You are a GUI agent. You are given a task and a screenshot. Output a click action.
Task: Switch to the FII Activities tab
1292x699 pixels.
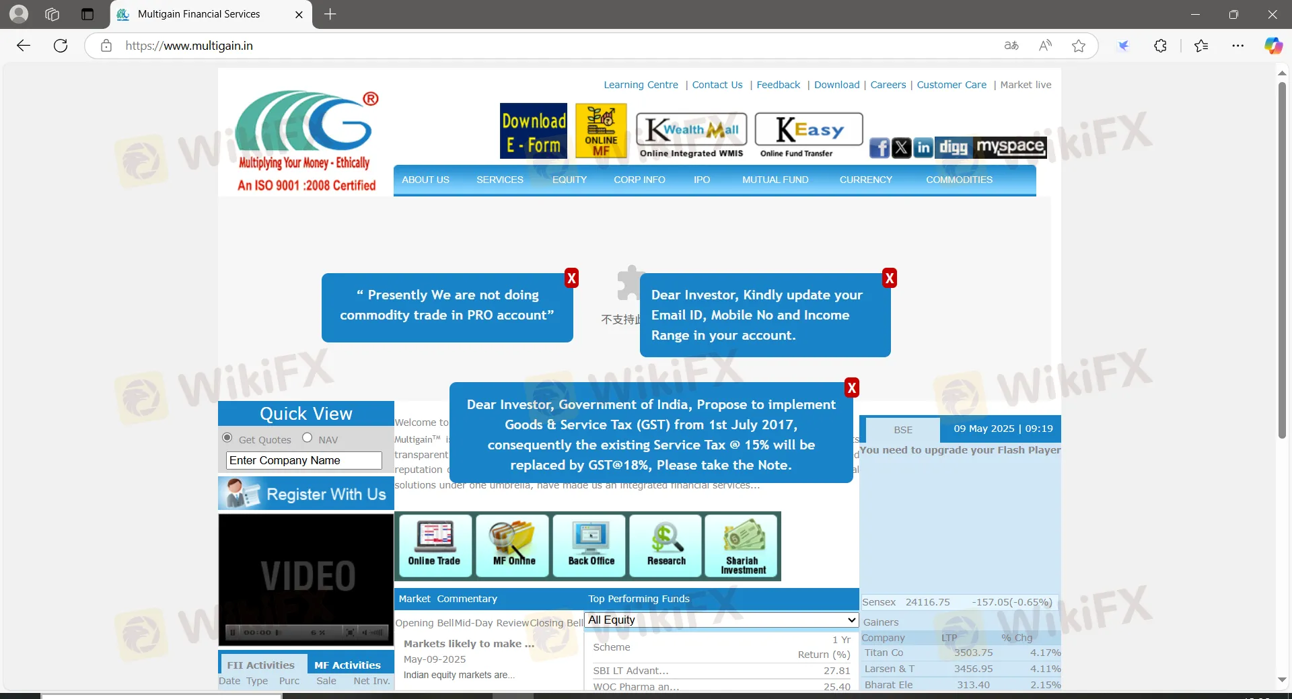coord(261,665)
